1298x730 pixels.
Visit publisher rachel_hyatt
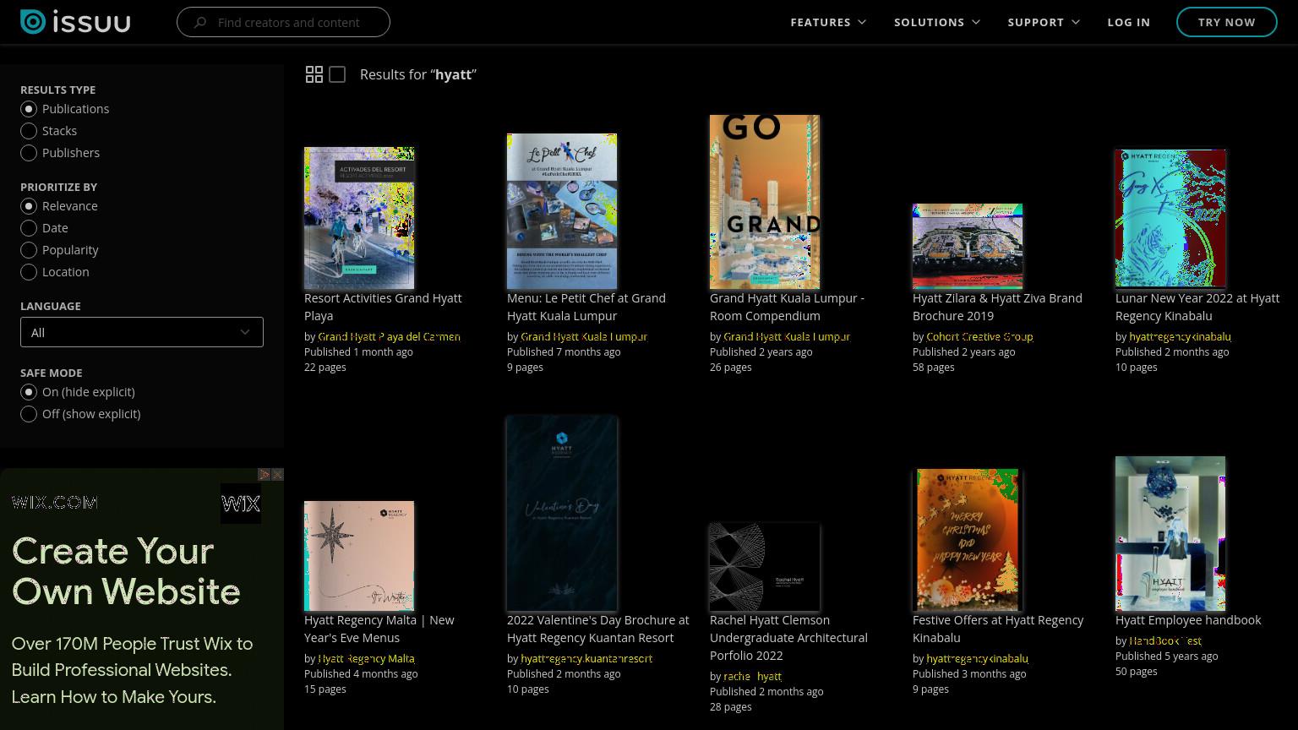pos(752,676)
